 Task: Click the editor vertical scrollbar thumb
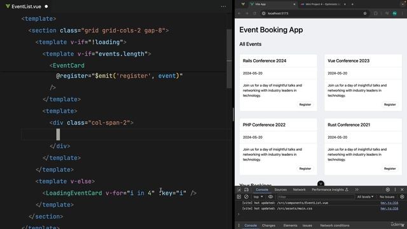coord(229,59)
